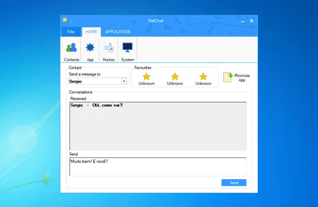Switch to the HOME tab
This screenshot has height=207, width=318.
pyautogui.click(x=91, y=32)
